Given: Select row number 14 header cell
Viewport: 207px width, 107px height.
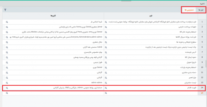Looking at the screenshot, I should tap(202, 88).
